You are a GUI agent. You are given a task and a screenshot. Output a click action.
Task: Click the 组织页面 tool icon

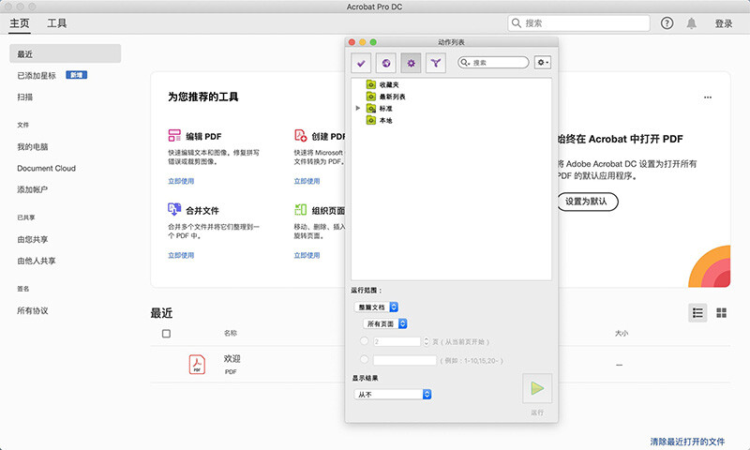click(x=300, y=209)
